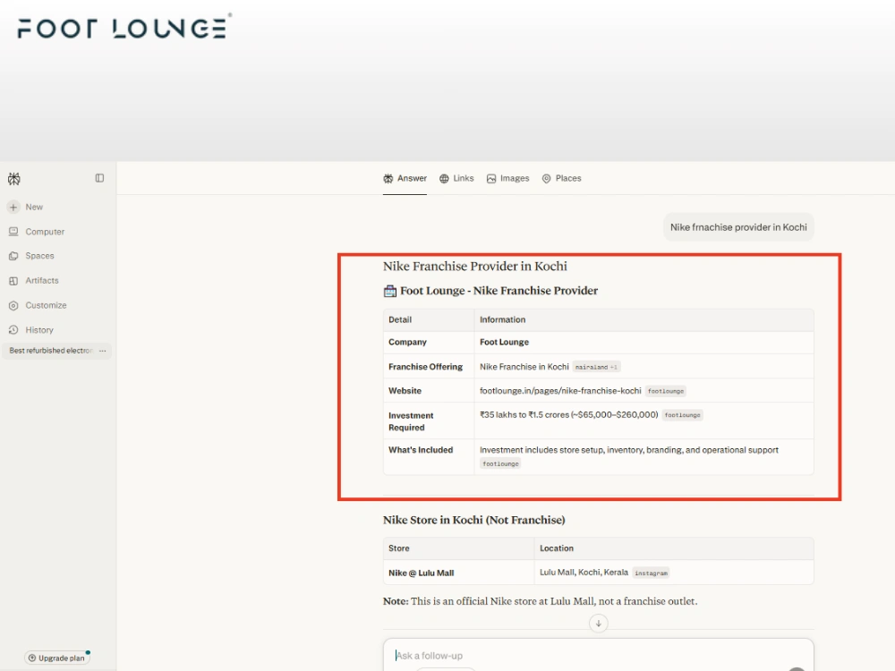Open the Computer section icon
Image resolution: width=895 pixels, height=671 pixels.
pyautogui.click(x=13, y=232)
